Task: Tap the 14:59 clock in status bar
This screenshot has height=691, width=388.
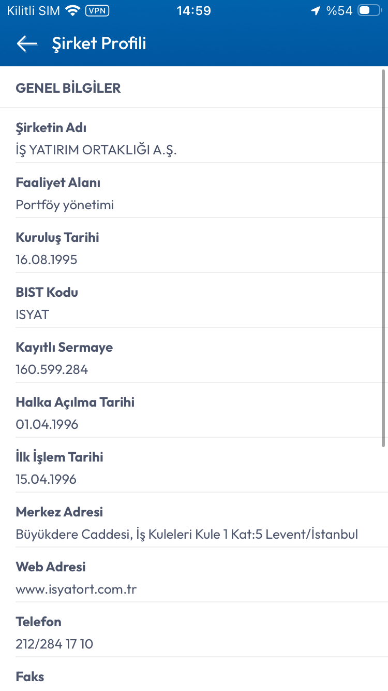Action: coord(193,10)
